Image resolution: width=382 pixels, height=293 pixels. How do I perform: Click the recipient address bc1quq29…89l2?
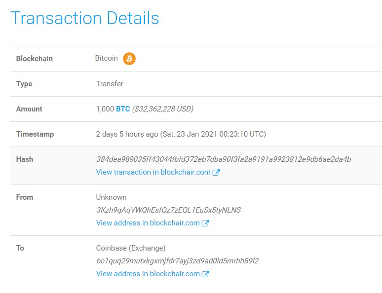click(177, 261)
